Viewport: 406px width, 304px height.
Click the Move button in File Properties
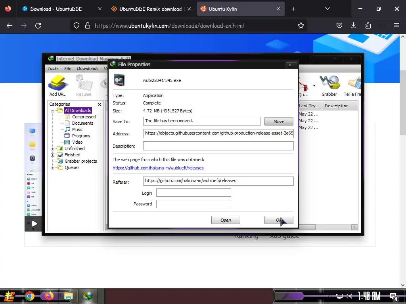[x=279, y=122]
